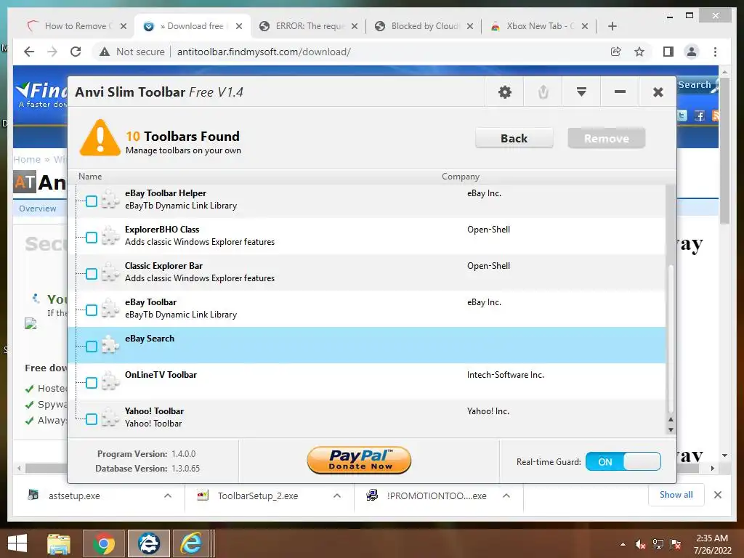Toggle the Real-time Guard ON switch

pyautogui.click(x=623, y=461)
